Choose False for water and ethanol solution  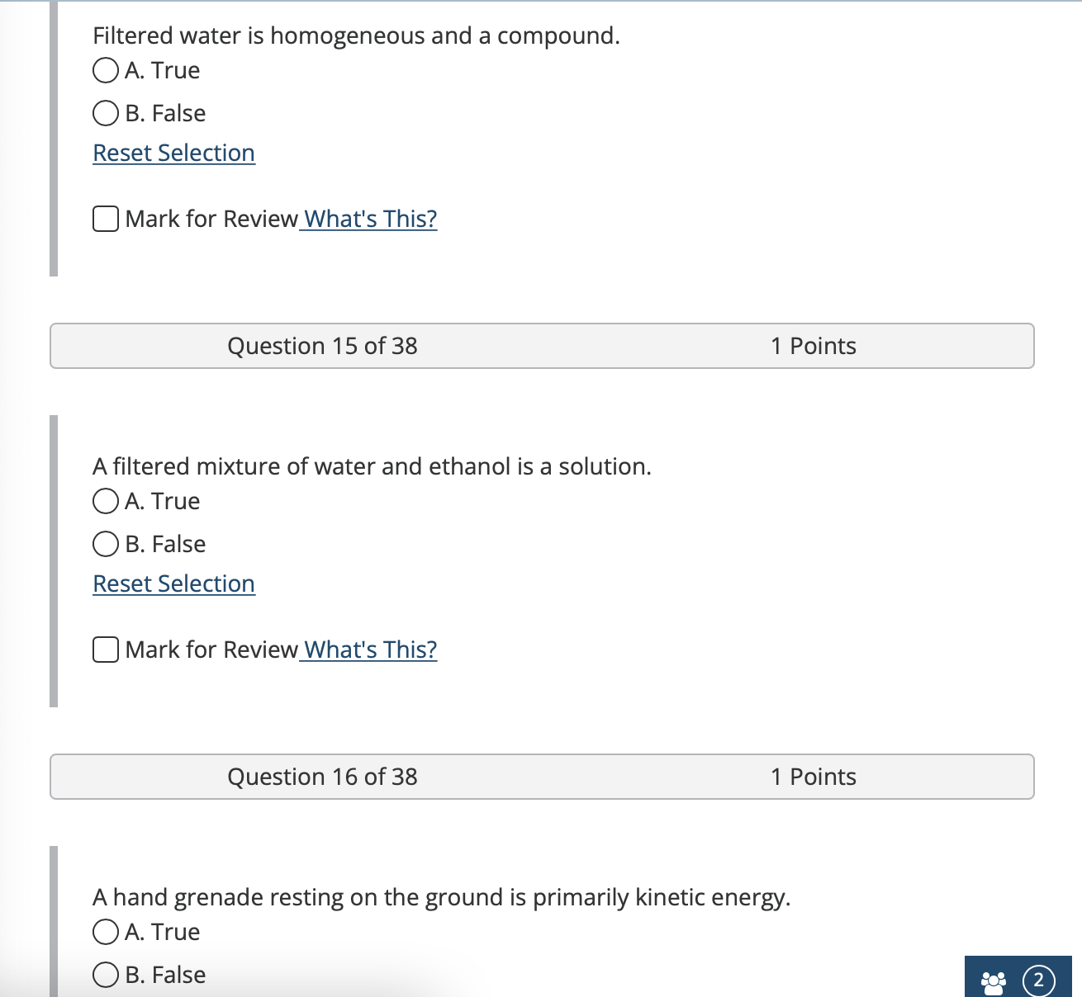coord(106,544)
